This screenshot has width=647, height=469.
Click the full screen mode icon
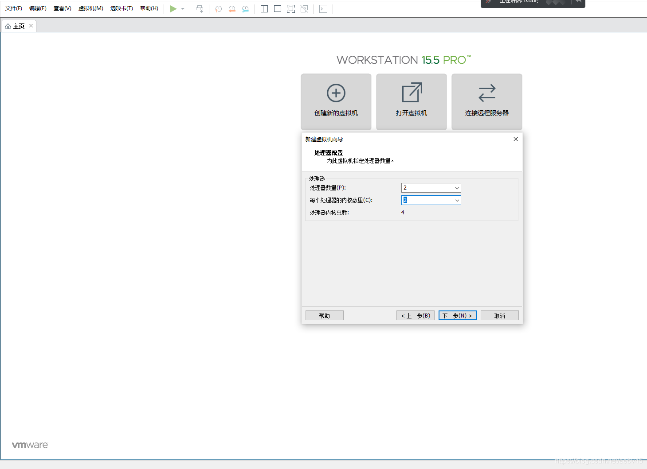coord(291,9)
